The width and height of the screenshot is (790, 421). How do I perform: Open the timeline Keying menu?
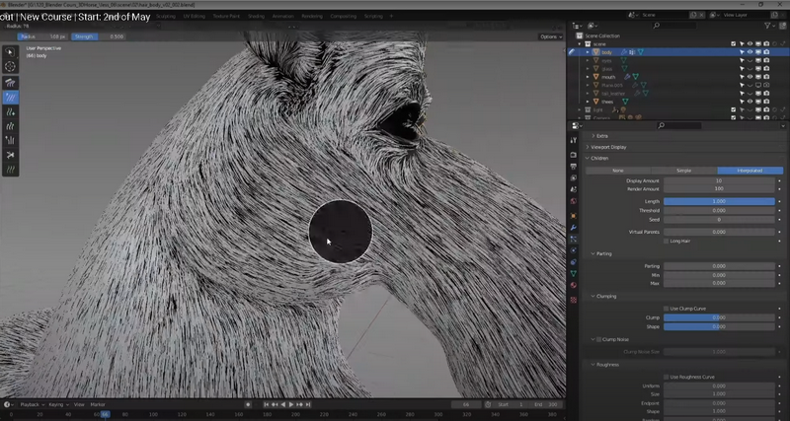(x=58, y=404)
